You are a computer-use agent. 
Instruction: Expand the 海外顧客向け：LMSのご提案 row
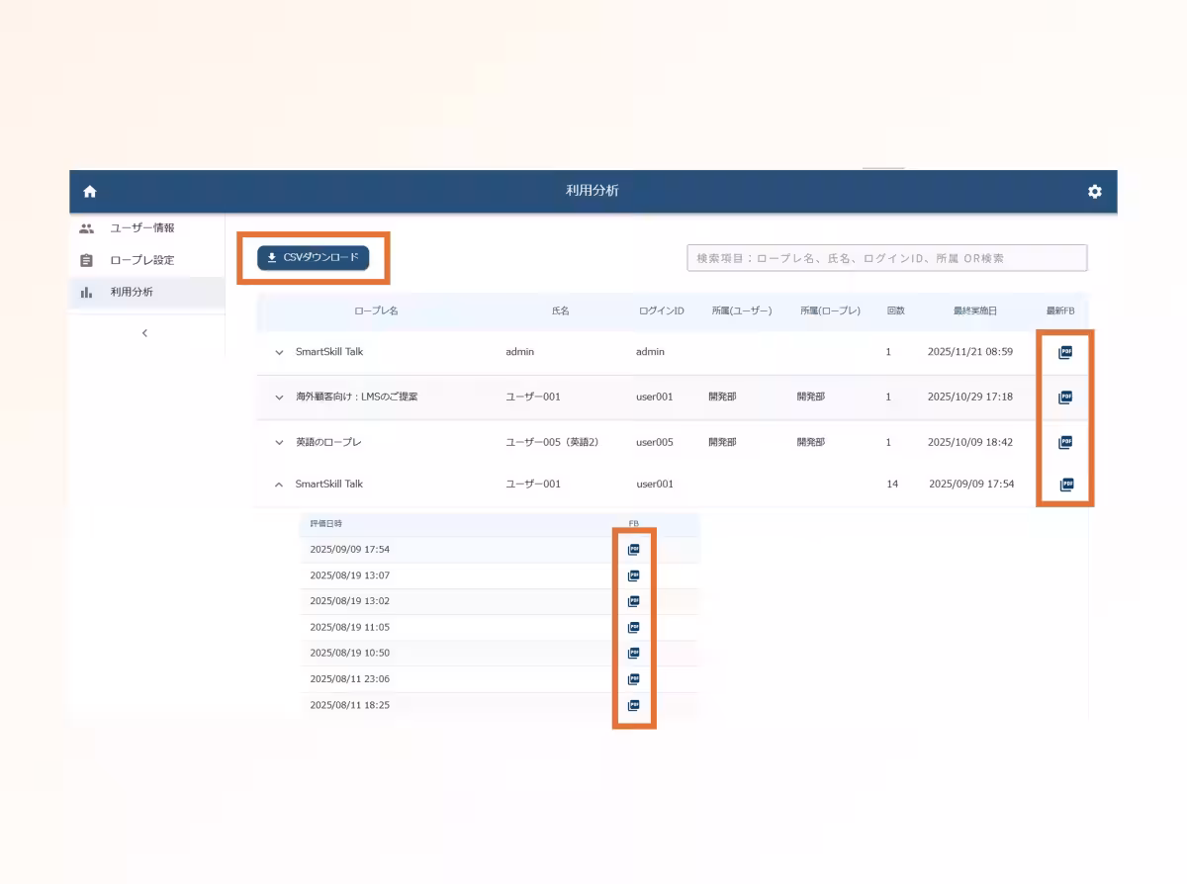pyautogui.click(x=279, y=398)
